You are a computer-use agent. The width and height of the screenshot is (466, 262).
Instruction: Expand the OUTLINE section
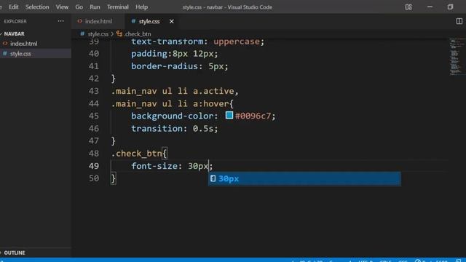[15, 253]
